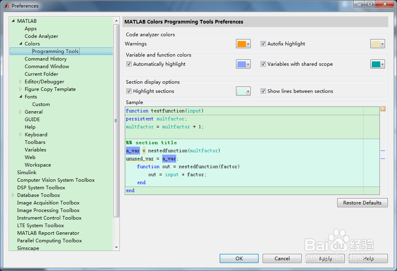Screen dimensions: 397x271
Task: Select MATLAB Report Generator
Action: pos(48,233)
